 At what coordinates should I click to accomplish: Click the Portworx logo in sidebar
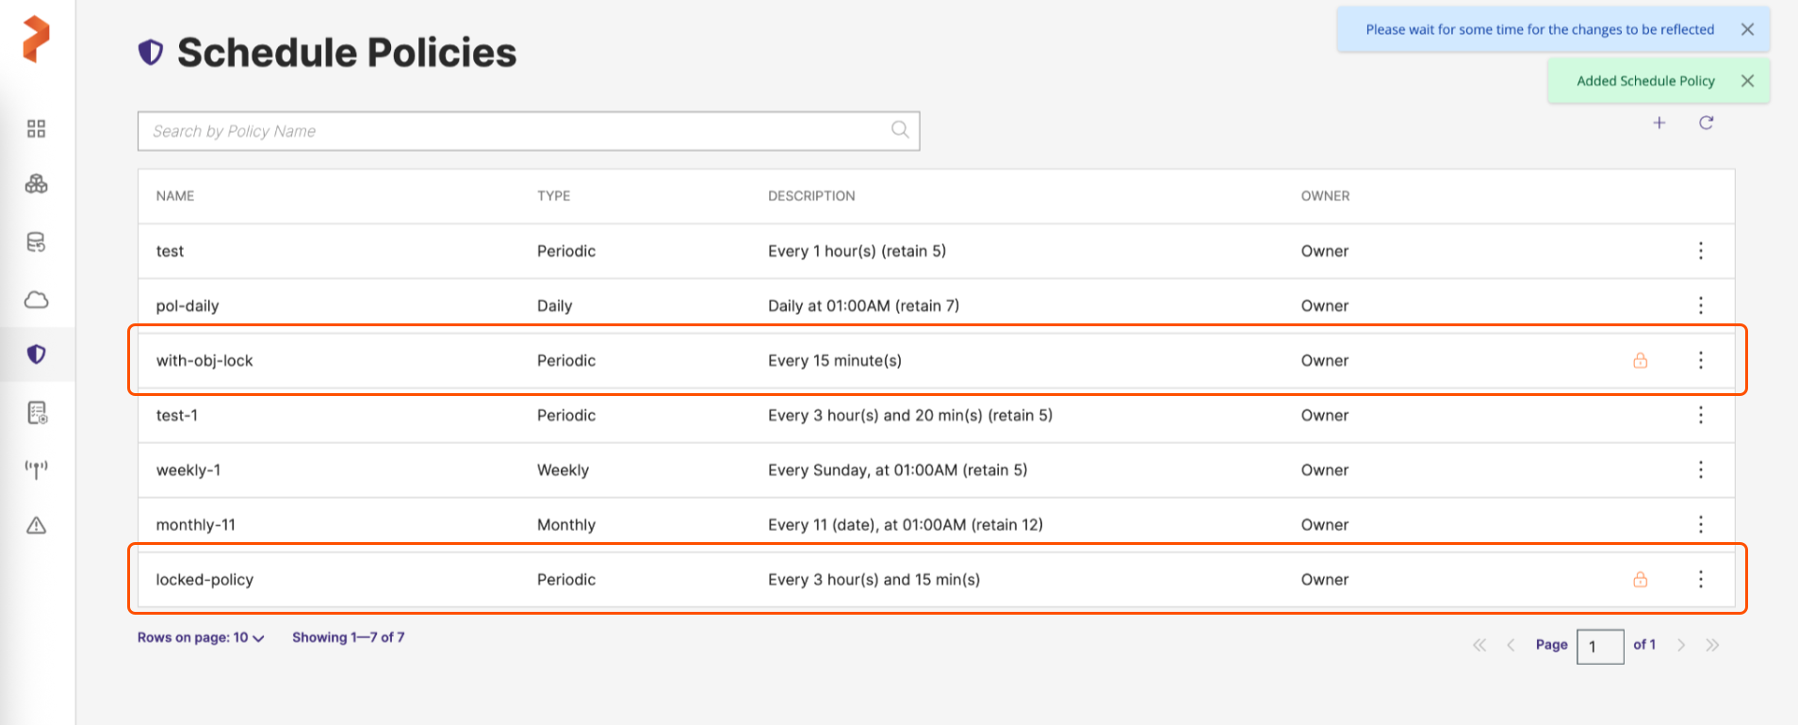36,40
